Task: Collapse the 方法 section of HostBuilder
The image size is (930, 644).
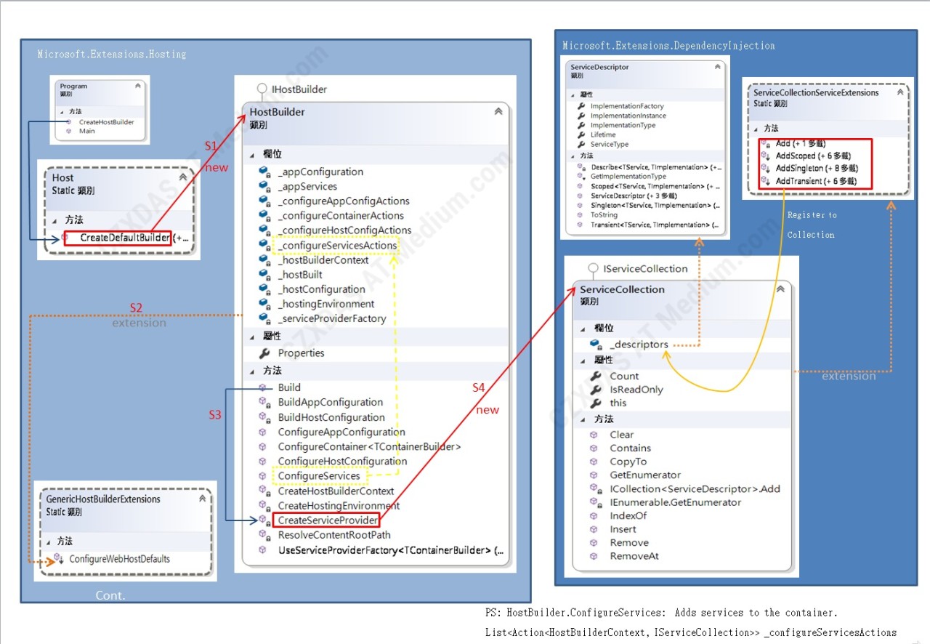Action: pyautogui.click(x=254, y=371)
